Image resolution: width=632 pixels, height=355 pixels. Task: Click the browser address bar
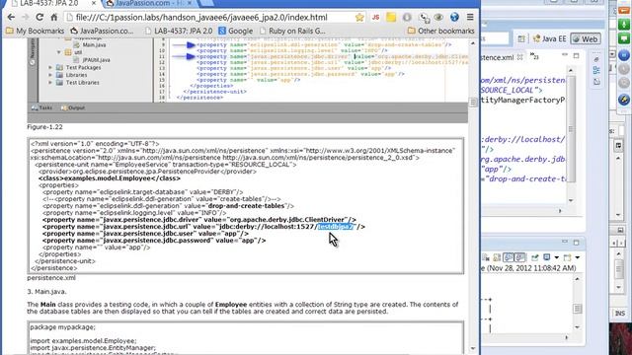coord(209,18)
